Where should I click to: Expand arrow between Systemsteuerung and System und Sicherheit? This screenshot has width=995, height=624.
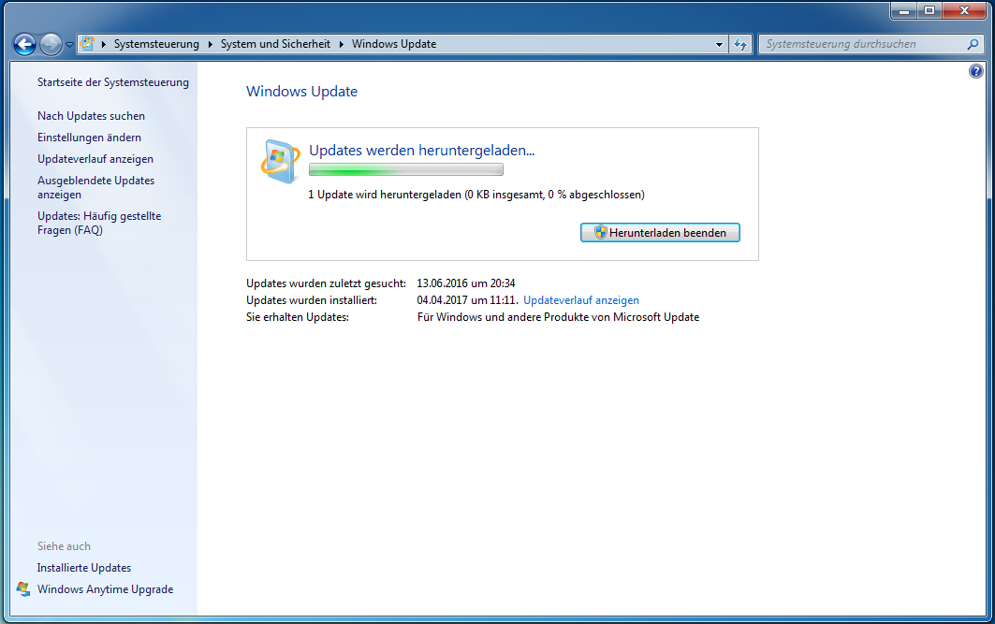pyautogui.click(x=210, y=44)
